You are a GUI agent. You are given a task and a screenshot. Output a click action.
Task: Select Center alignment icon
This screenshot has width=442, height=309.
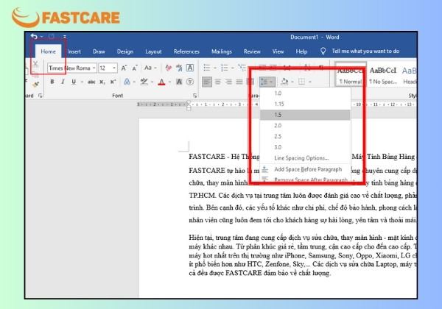pyautogui.click(x=217, y=82)
